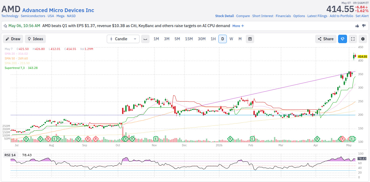The height and width of the screenshot is (182, 370).
Task: Open the Mega market cap link
Action: coord(60,16)
